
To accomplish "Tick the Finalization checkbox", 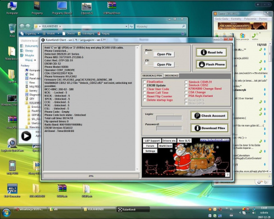I will coord(145,82).
